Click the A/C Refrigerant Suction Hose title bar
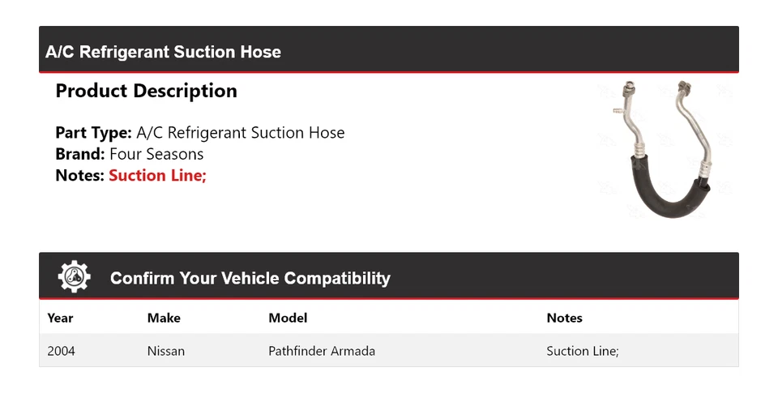 tap(163, 52)
